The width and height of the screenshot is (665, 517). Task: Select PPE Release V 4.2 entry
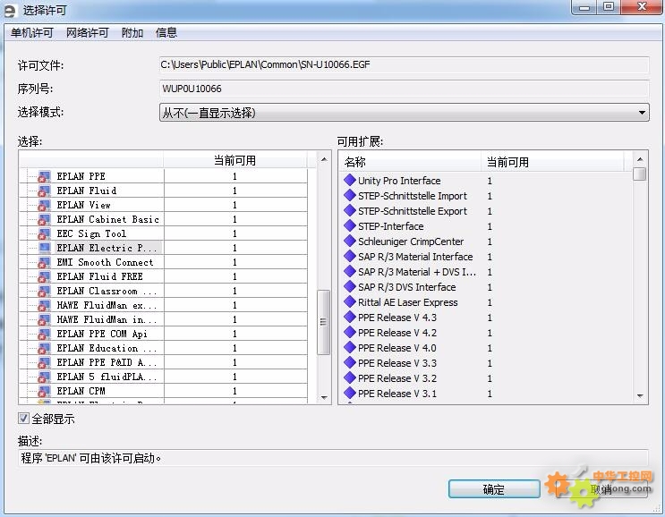(397, 333)
